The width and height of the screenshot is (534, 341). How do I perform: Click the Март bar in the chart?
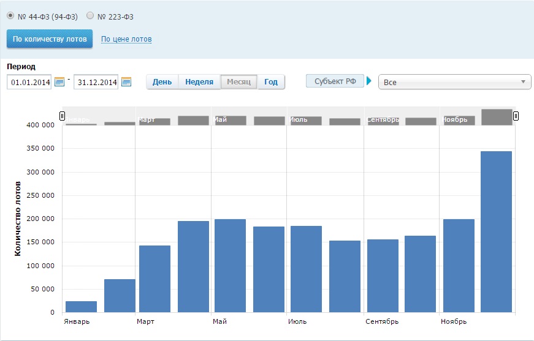pyautogui.click(x=154, y=279)
